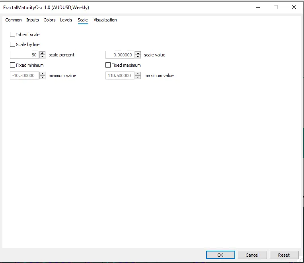Image resolution: width=304 pixels, height=263 pixels.
Task: Click the minimum value input field
Action: [24, 75]
